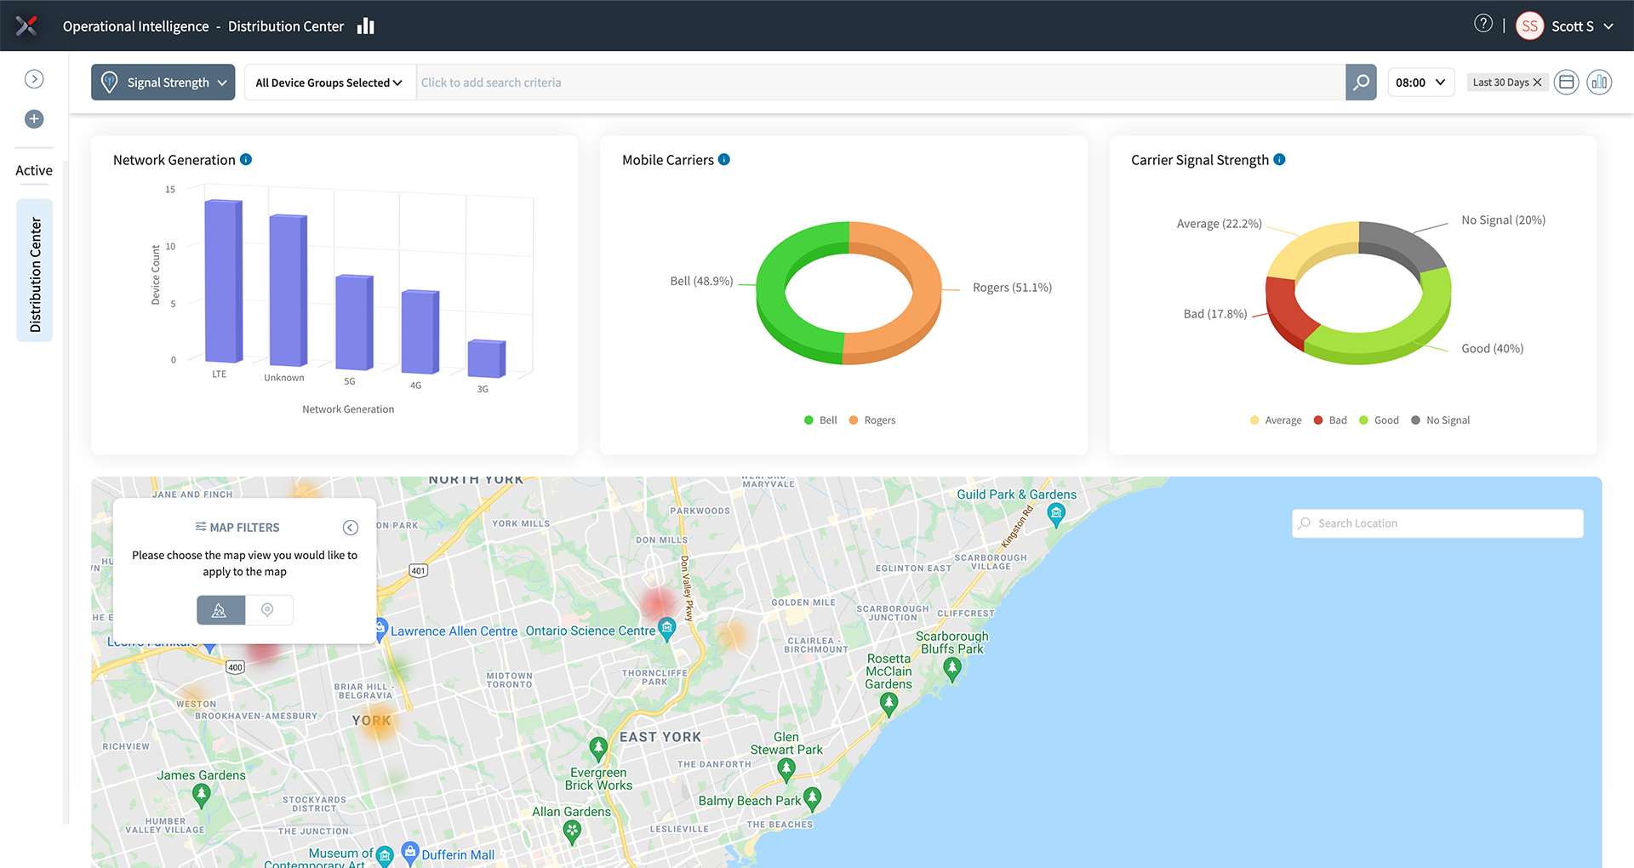The width and height of the screenshot is (1634, 868).
Task: Click the search magnifier button
Action: (x=1360, y=83)
